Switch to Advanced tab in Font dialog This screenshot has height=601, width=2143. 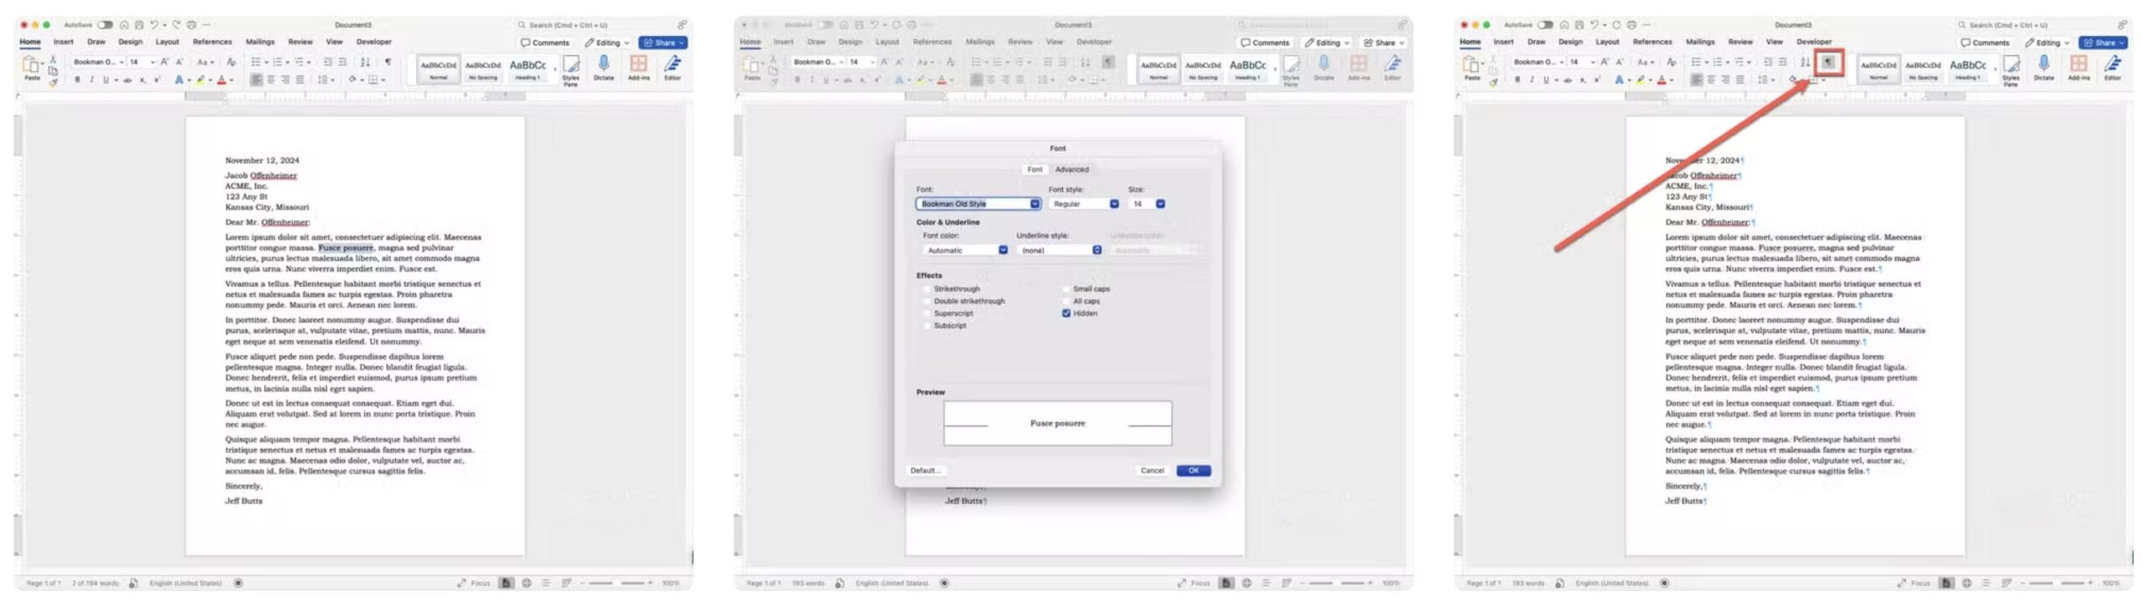(x=1071, y=170)
